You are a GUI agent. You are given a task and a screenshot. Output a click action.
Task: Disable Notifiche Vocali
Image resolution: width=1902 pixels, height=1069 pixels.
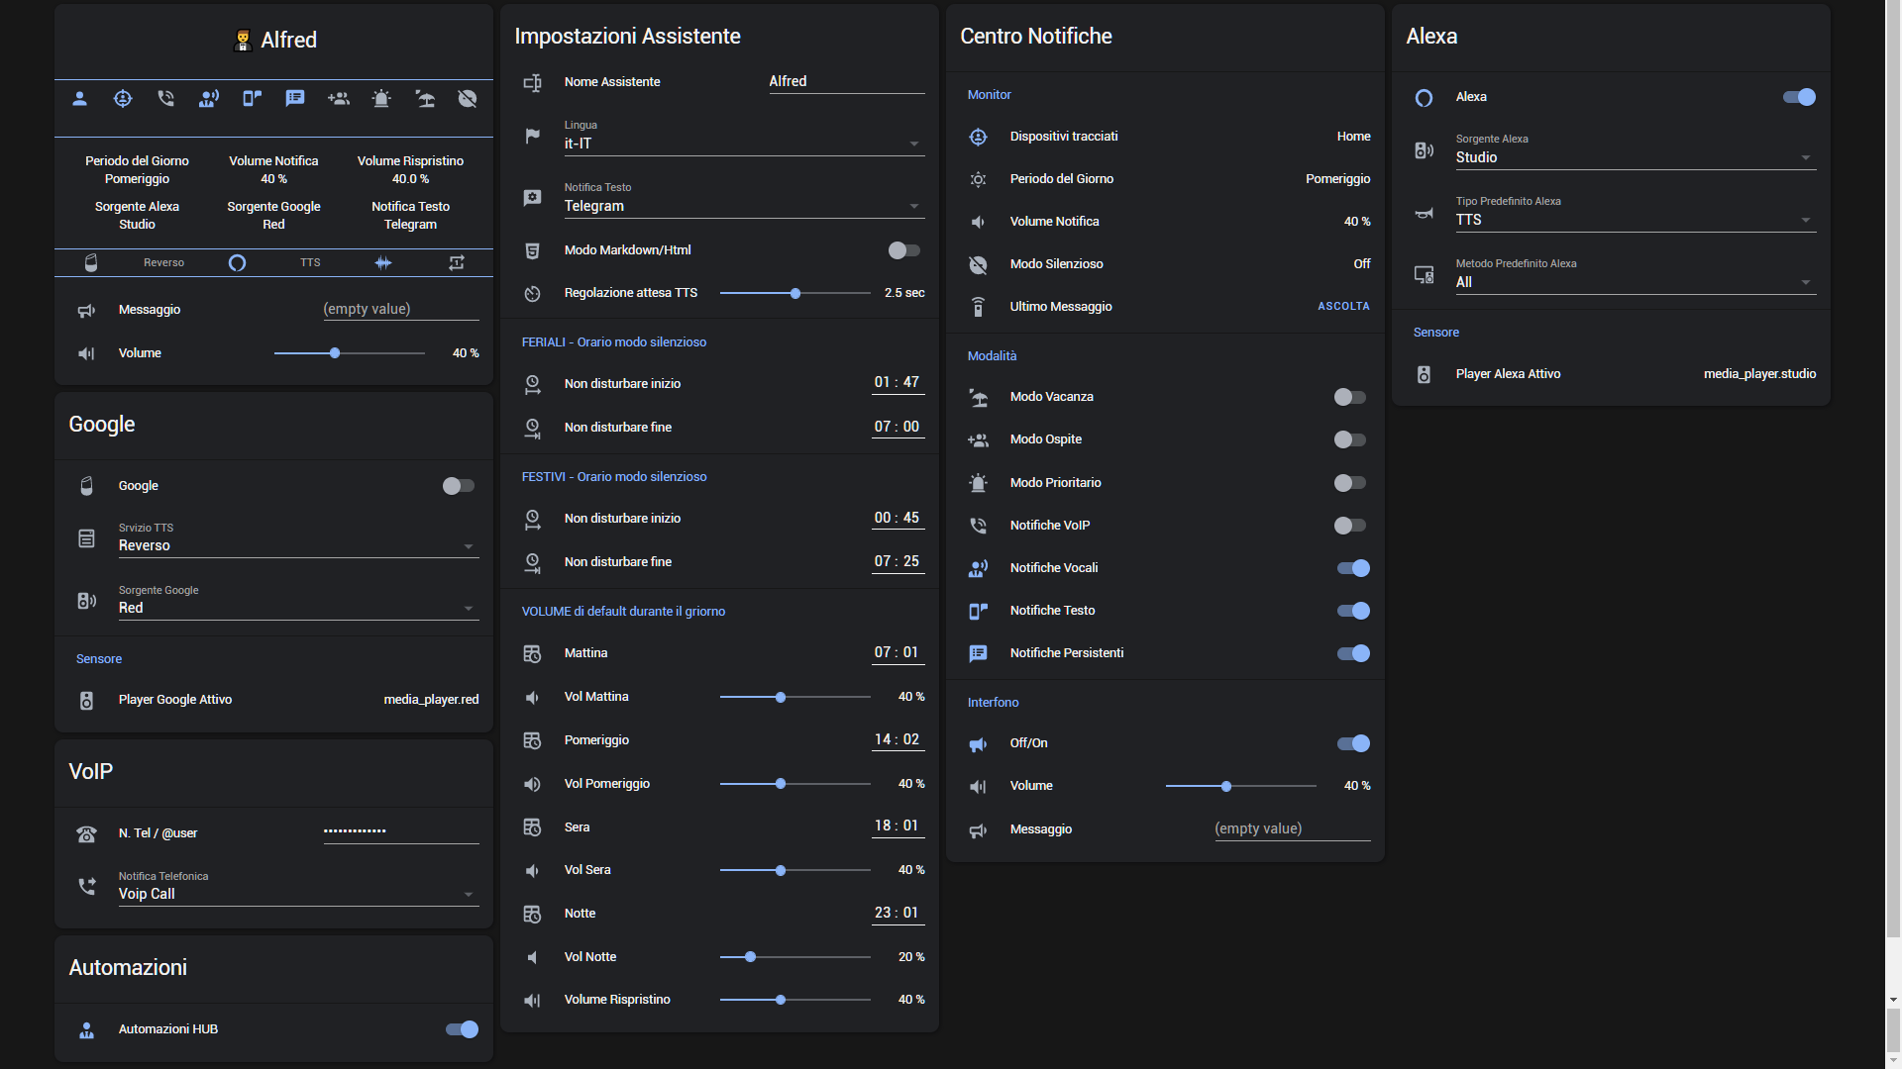coord(1353,568)
